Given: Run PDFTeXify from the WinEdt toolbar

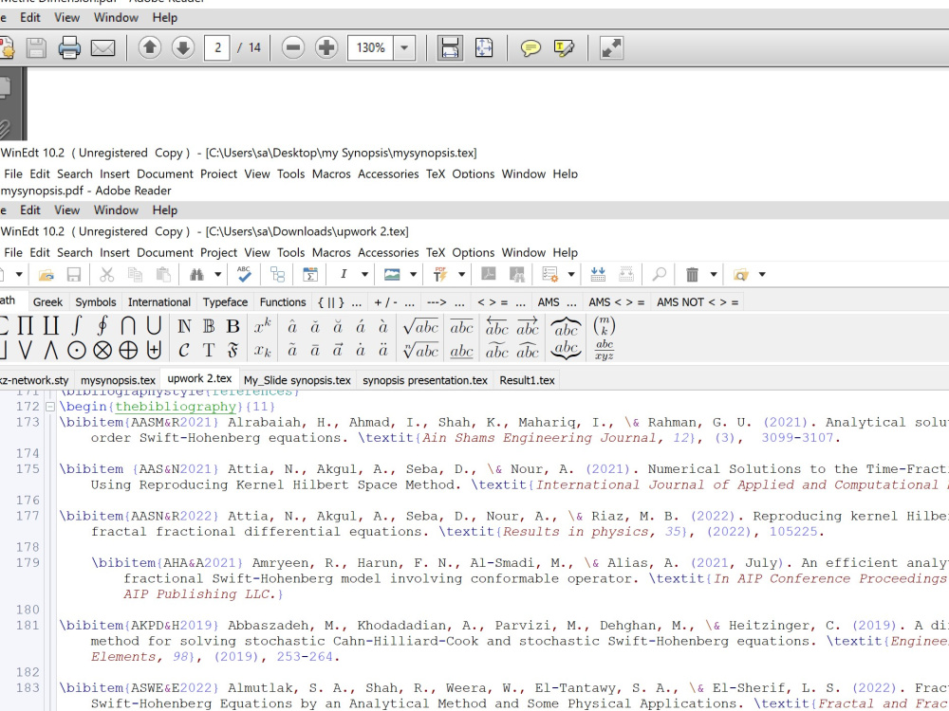Looking at the screenshot, I should tap(440, 275).
